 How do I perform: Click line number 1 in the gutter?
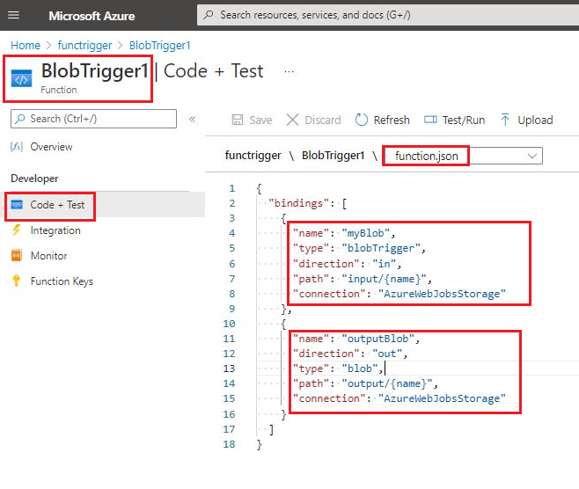click(232, 188)
